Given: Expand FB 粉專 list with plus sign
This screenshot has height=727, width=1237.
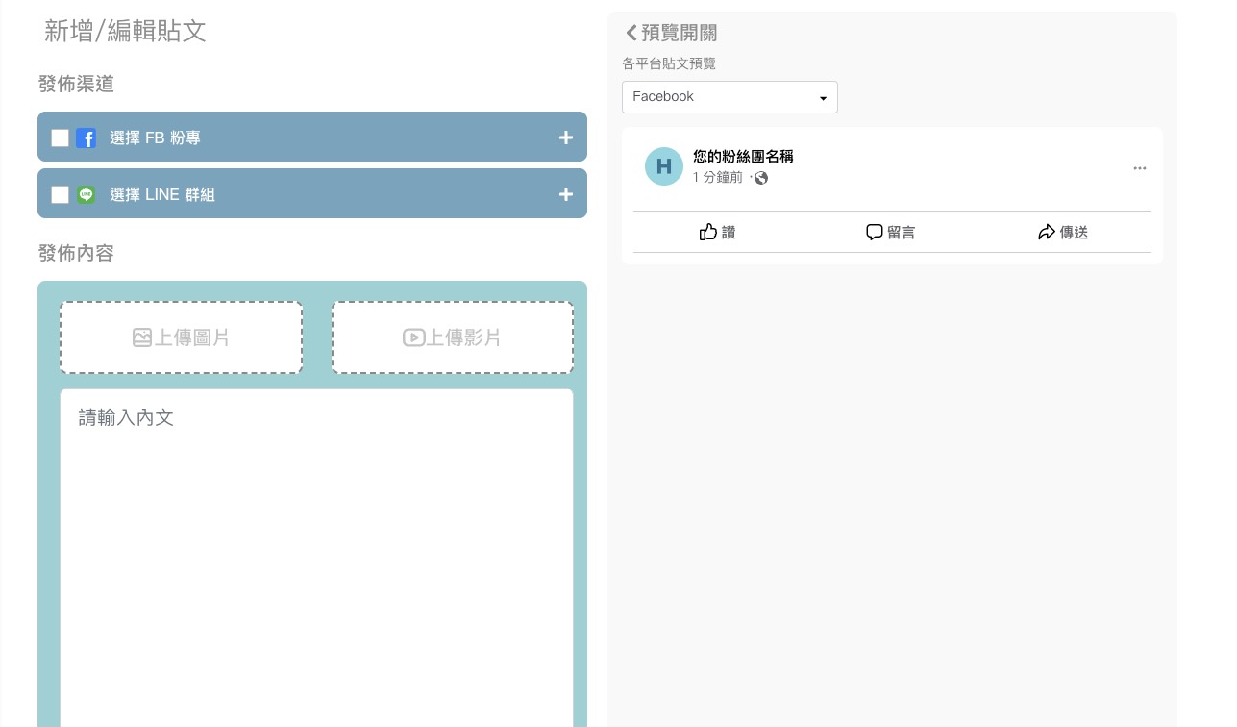Looking at the screenshot, I should pos(565,138).
